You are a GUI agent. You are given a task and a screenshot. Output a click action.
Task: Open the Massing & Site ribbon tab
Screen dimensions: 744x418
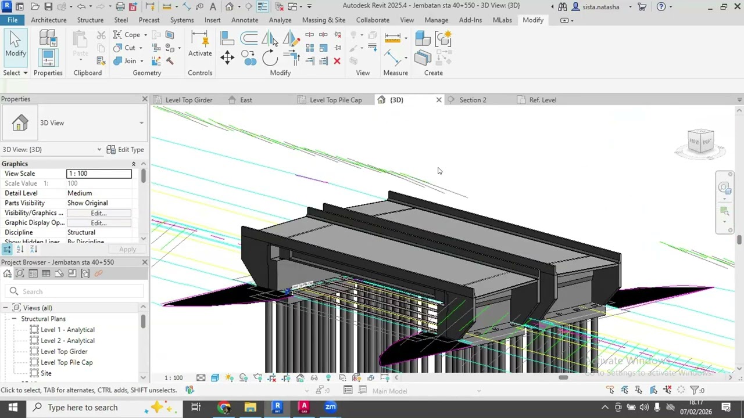tap(324, 20)
